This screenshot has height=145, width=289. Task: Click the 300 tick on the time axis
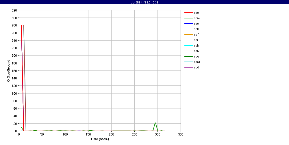(x=158, y=134)
